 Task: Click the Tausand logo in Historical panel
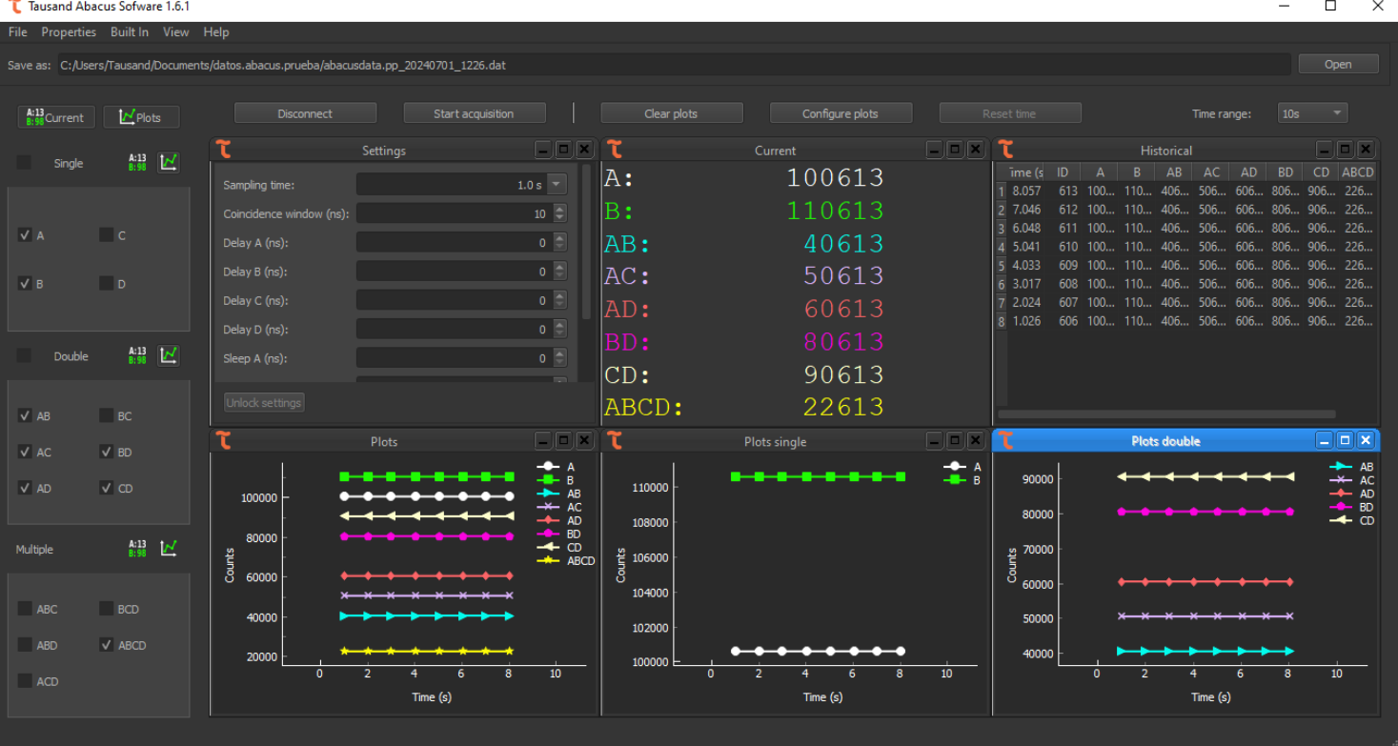click(x=1006, y=150)
